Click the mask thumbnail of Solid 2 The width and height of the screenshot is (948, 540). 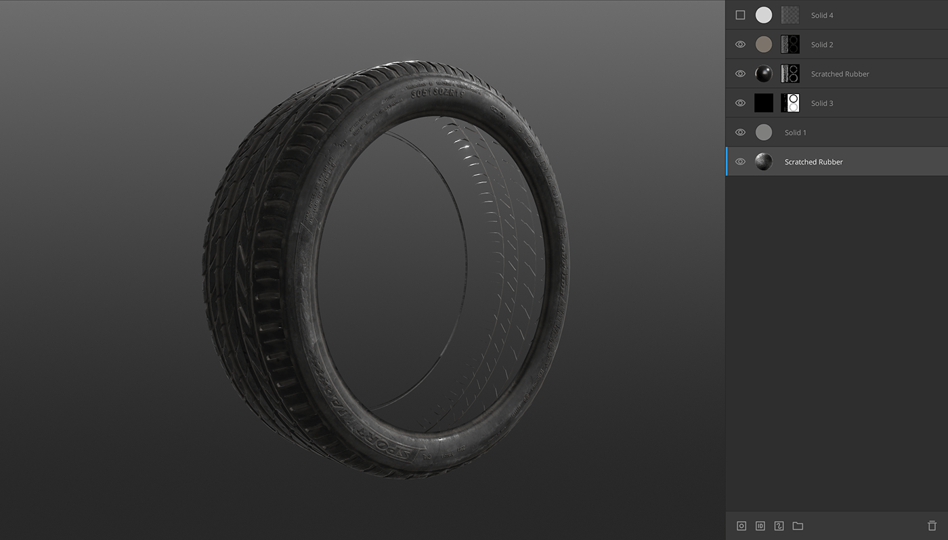pyautogui.click(x=790, y=45)
